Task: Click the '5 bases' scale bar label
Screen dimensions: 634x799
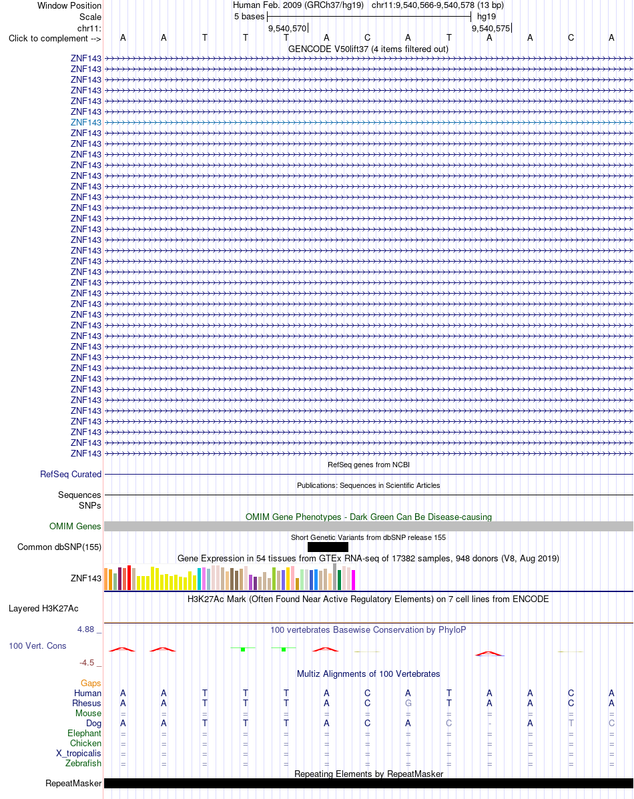Action: click(249, 17)
